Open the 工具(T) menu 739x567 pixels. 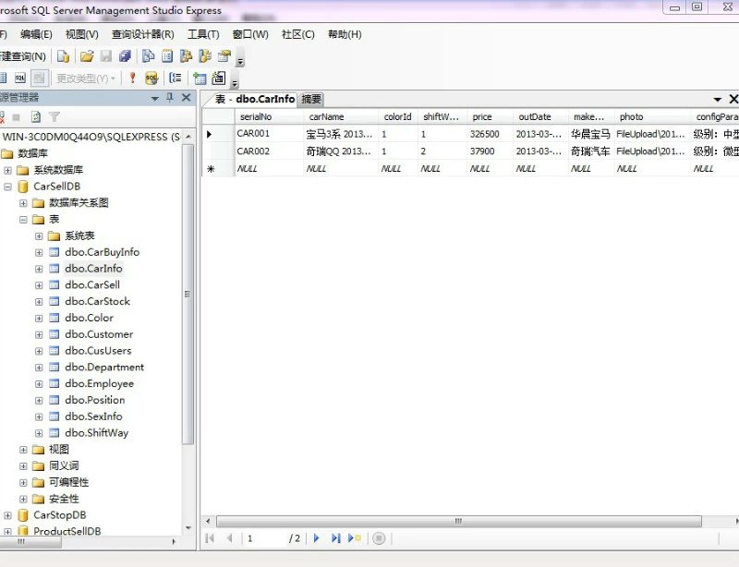pos(203,34)
